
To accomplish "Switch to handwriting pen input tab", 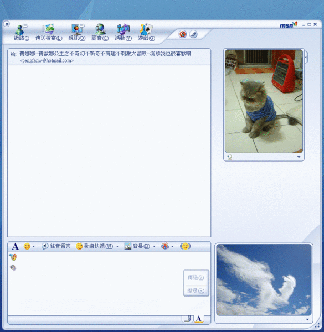I will click(x=188, y=319).
